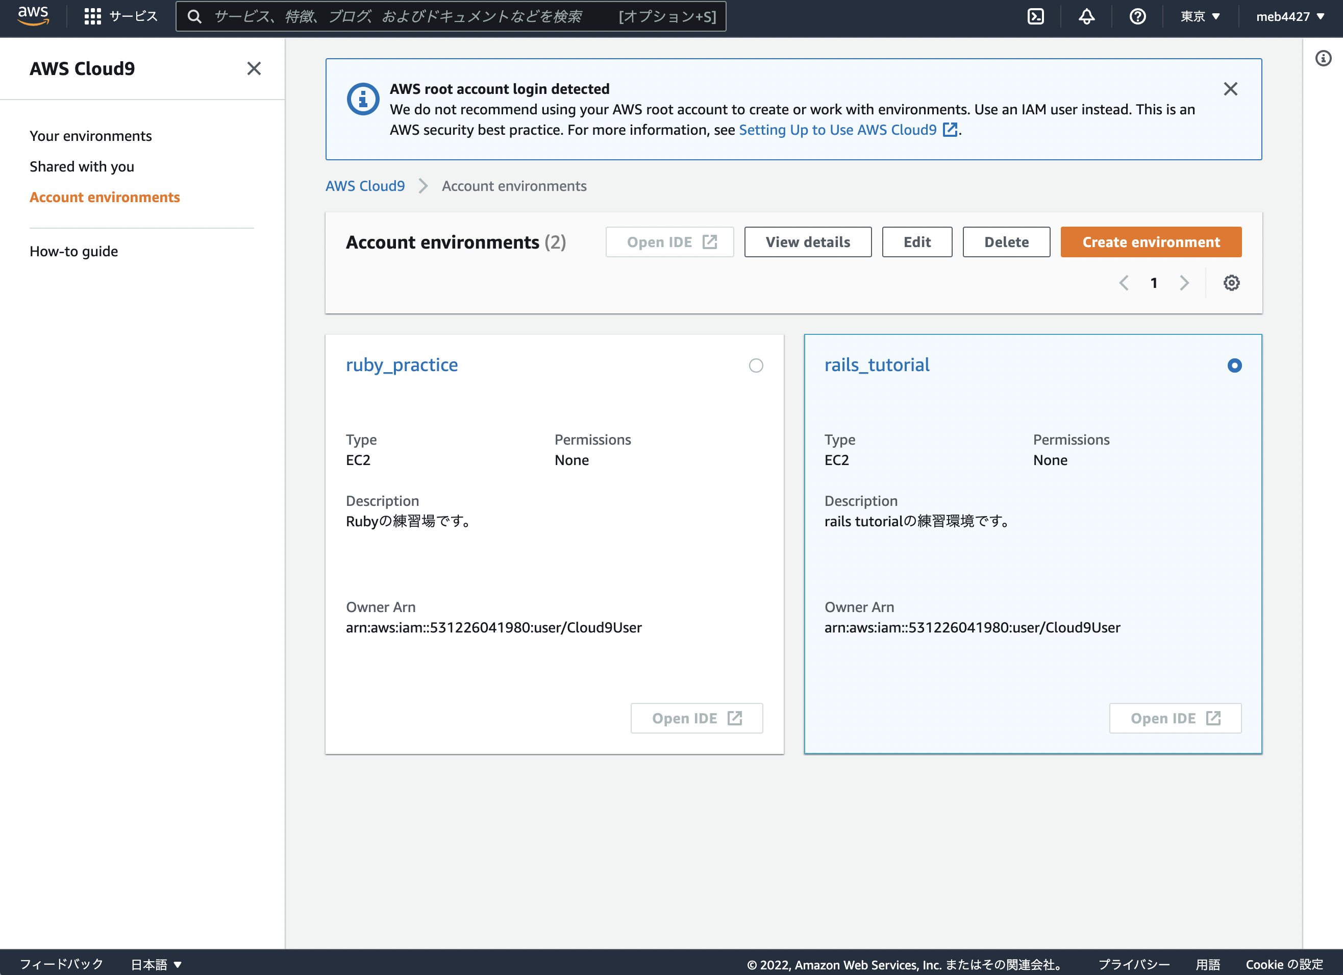Go to the next page chevron

[x=1184, y=283]
